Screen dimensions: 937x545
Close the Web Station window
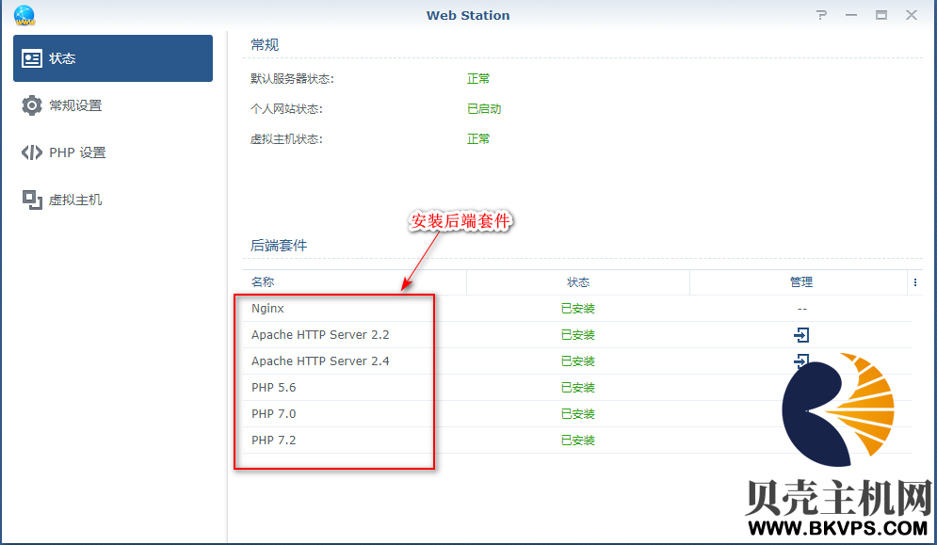[x=912, y=15]
